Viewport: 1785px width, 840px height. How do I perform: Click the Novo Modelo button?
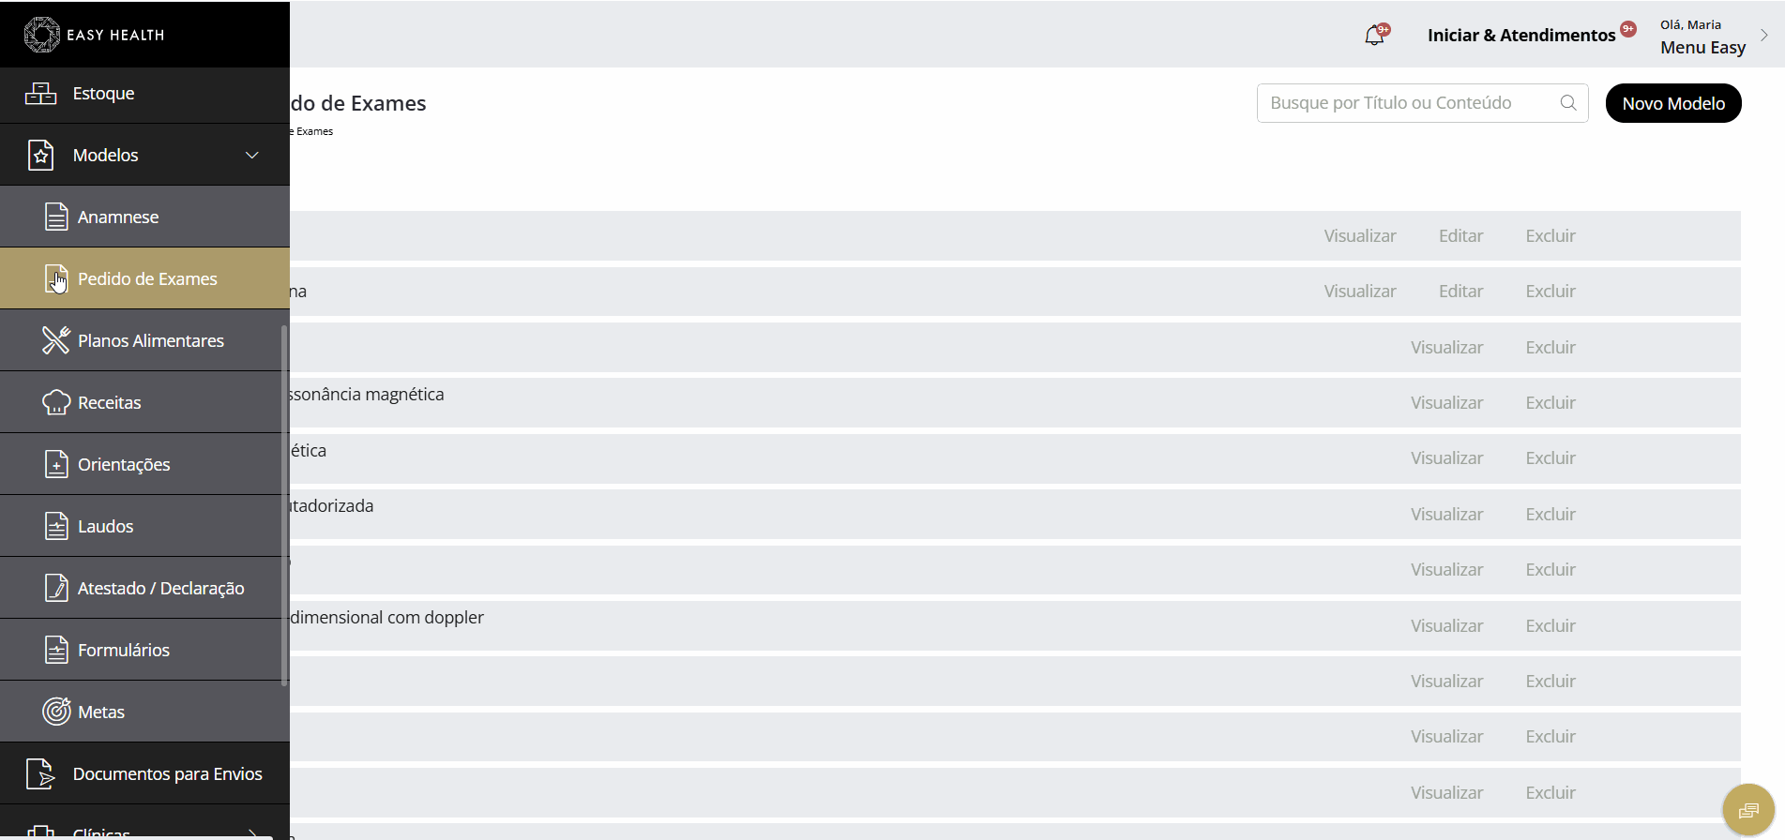coord(1673,103)
